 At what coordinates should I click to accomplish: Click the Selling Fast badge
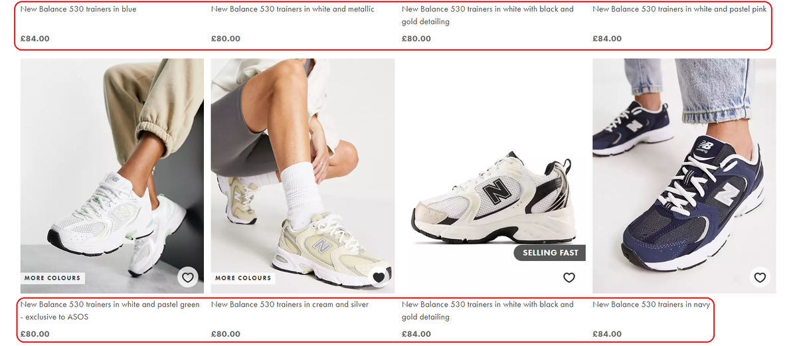[x=550, y=253]
